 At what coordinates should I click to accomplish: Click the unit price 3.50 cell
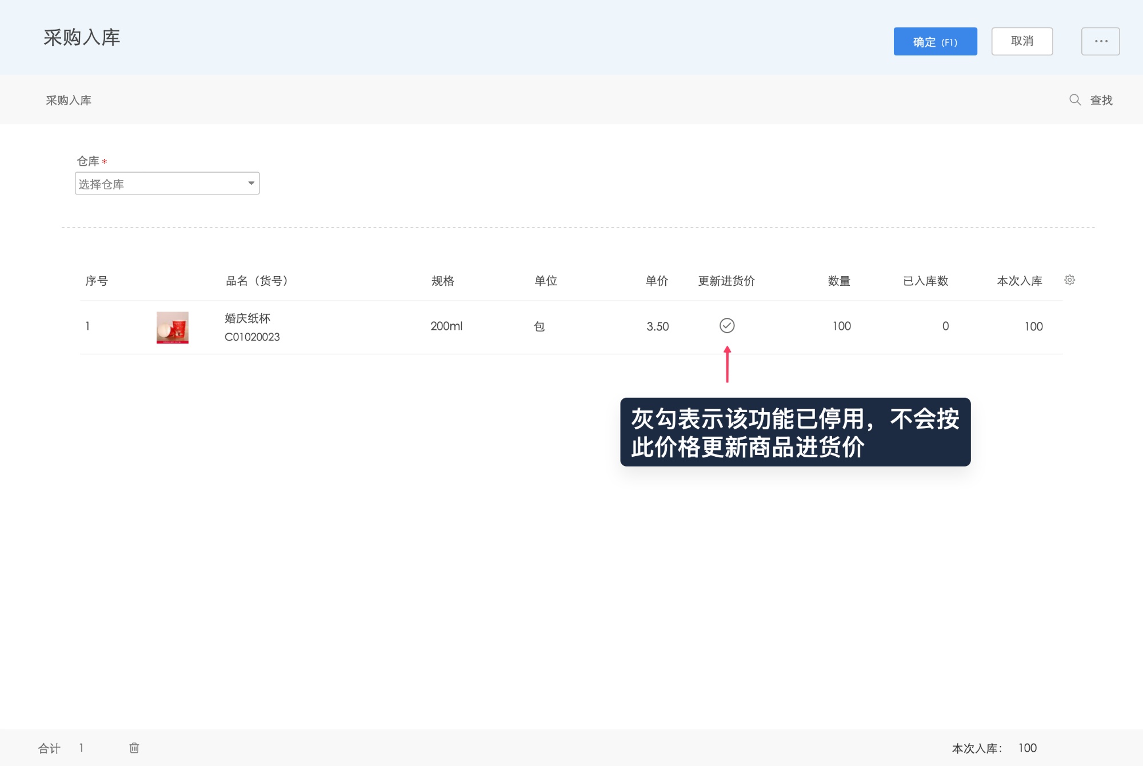tap(657, 326)
